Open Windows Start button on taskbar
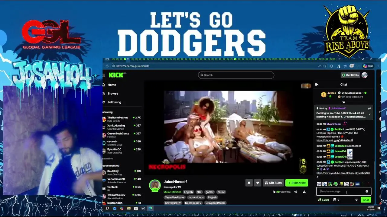This screenshot has width=387, height=217. point(379,208)
